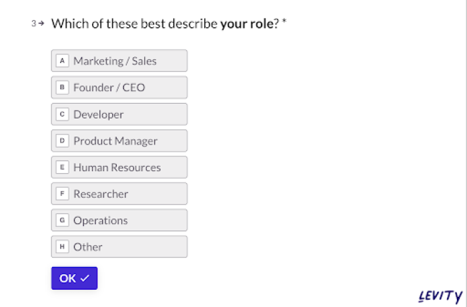
Task: Click the C key badge icon
Action: click(62, 114)
